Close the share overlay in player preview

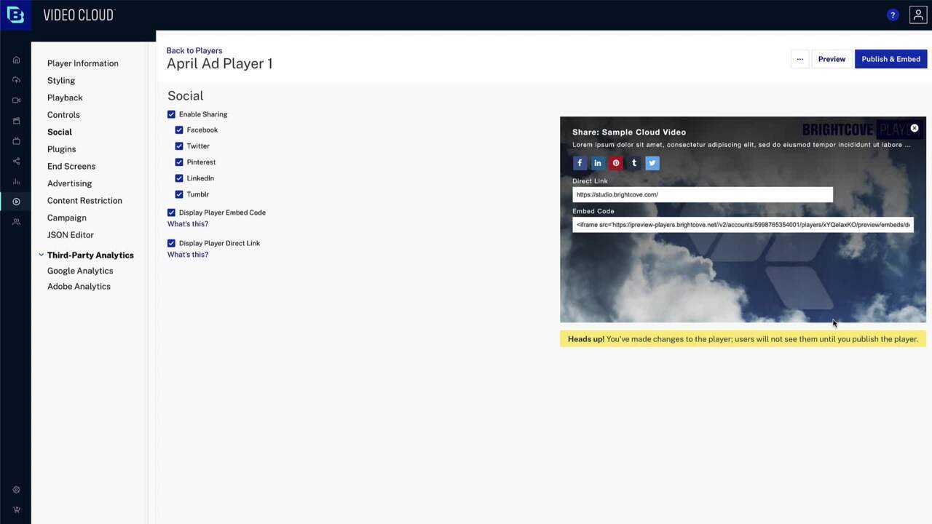915,128
